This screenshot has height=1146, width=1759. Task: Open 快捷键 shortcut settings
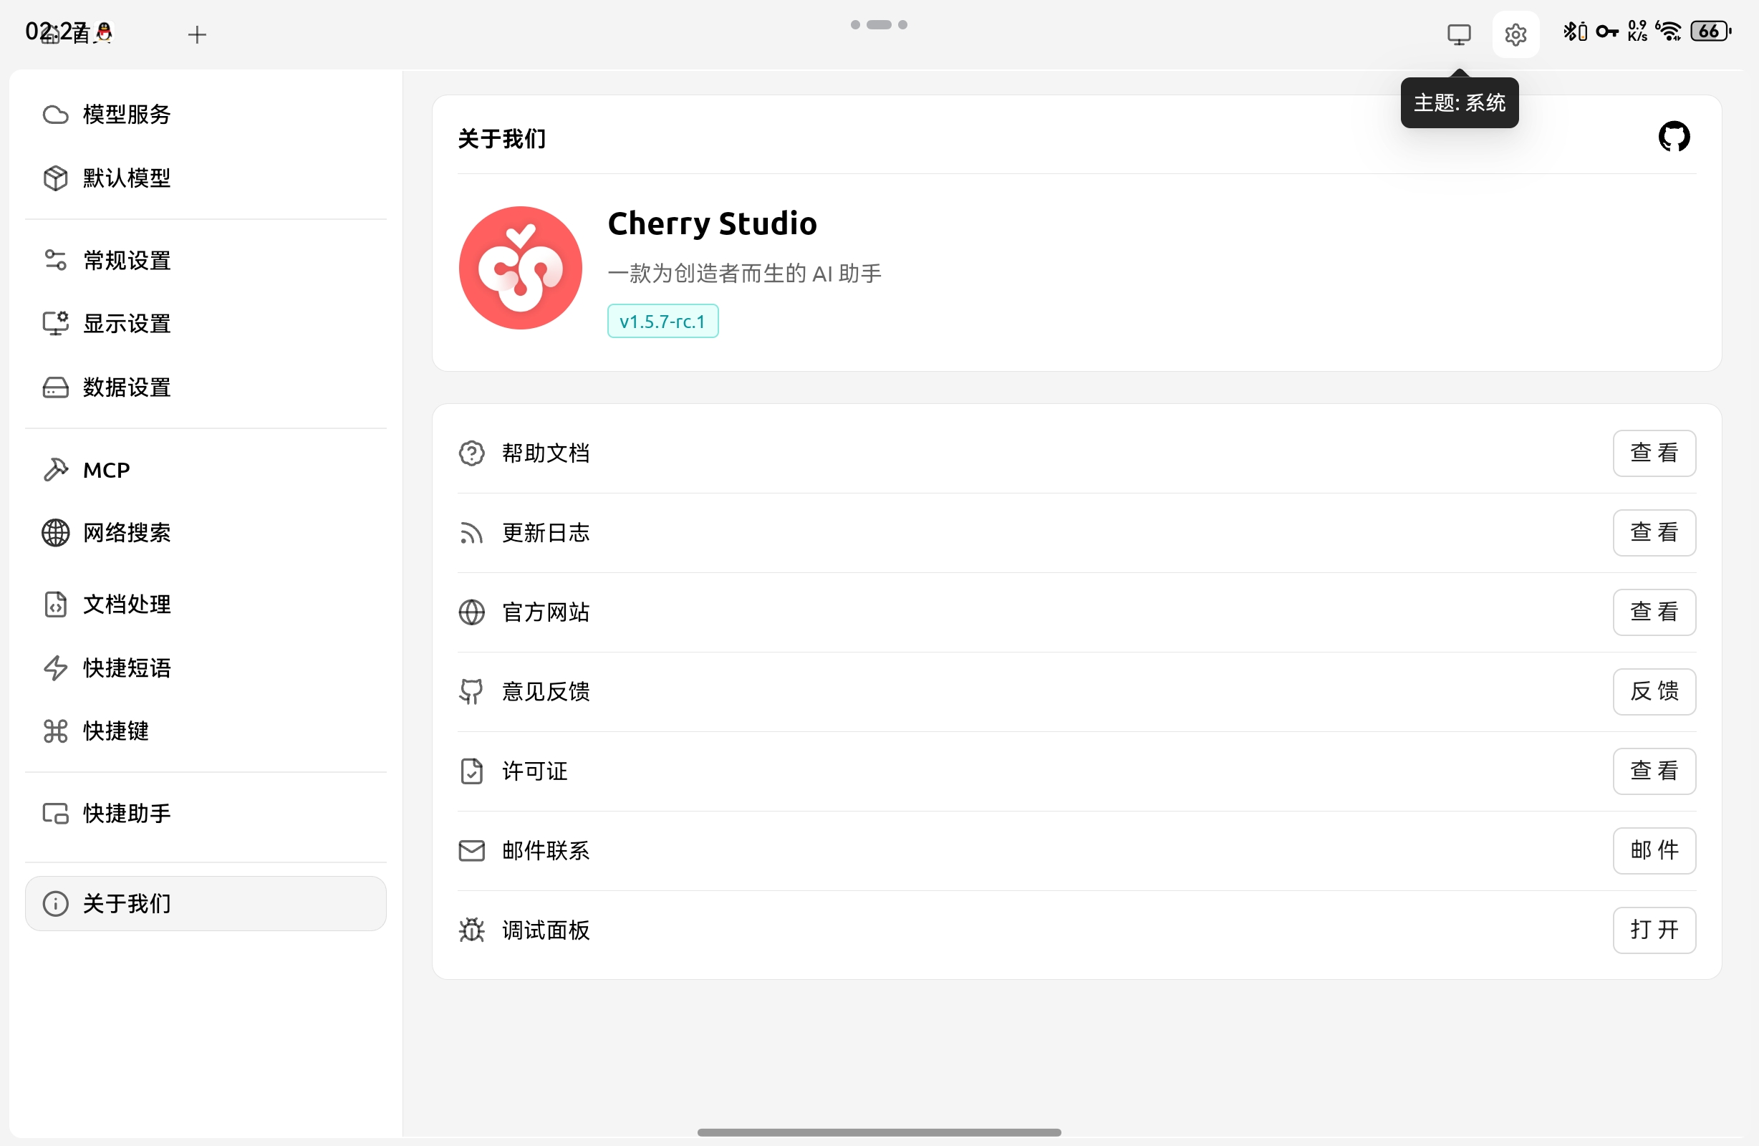[x=206, y=731]
